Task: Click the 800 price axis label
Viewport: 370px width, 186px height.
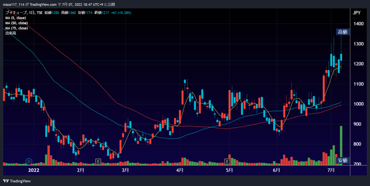Action: point(358,144)
